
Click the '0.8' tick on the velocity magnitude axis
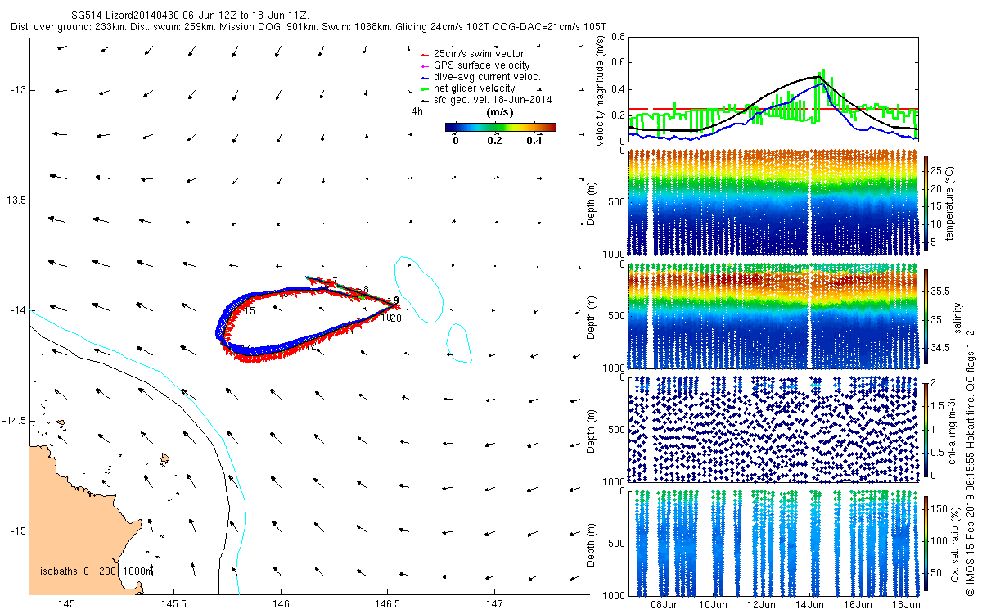pyautogui.click(x=617, y=38)
